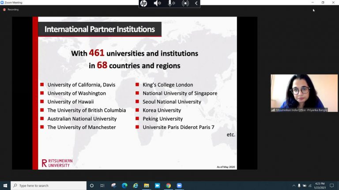This screenshot has height=190, width=339.
Task: Click the International Partner Institutions slide title
Action: (100, 29)
